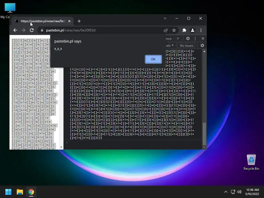Open the tab search chevron

tap(165, 18)
